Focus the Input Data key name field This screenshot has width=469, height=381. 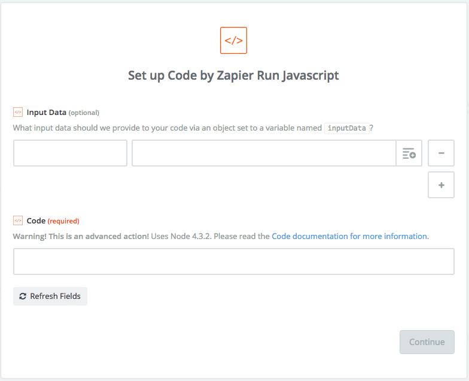point(70,153)
